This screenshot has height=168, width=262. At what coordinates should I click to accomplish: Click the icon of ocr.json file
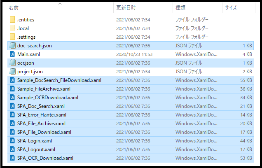point(12,63)
